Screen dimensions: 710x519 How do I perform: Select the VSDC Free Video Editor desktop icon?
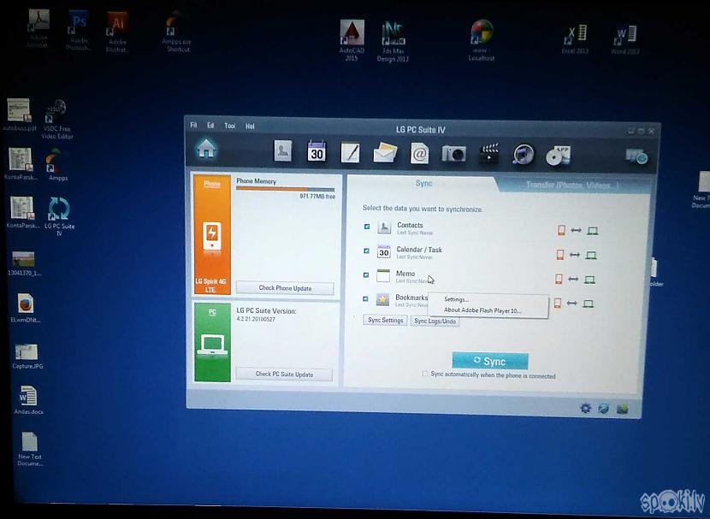pos(57,120)
